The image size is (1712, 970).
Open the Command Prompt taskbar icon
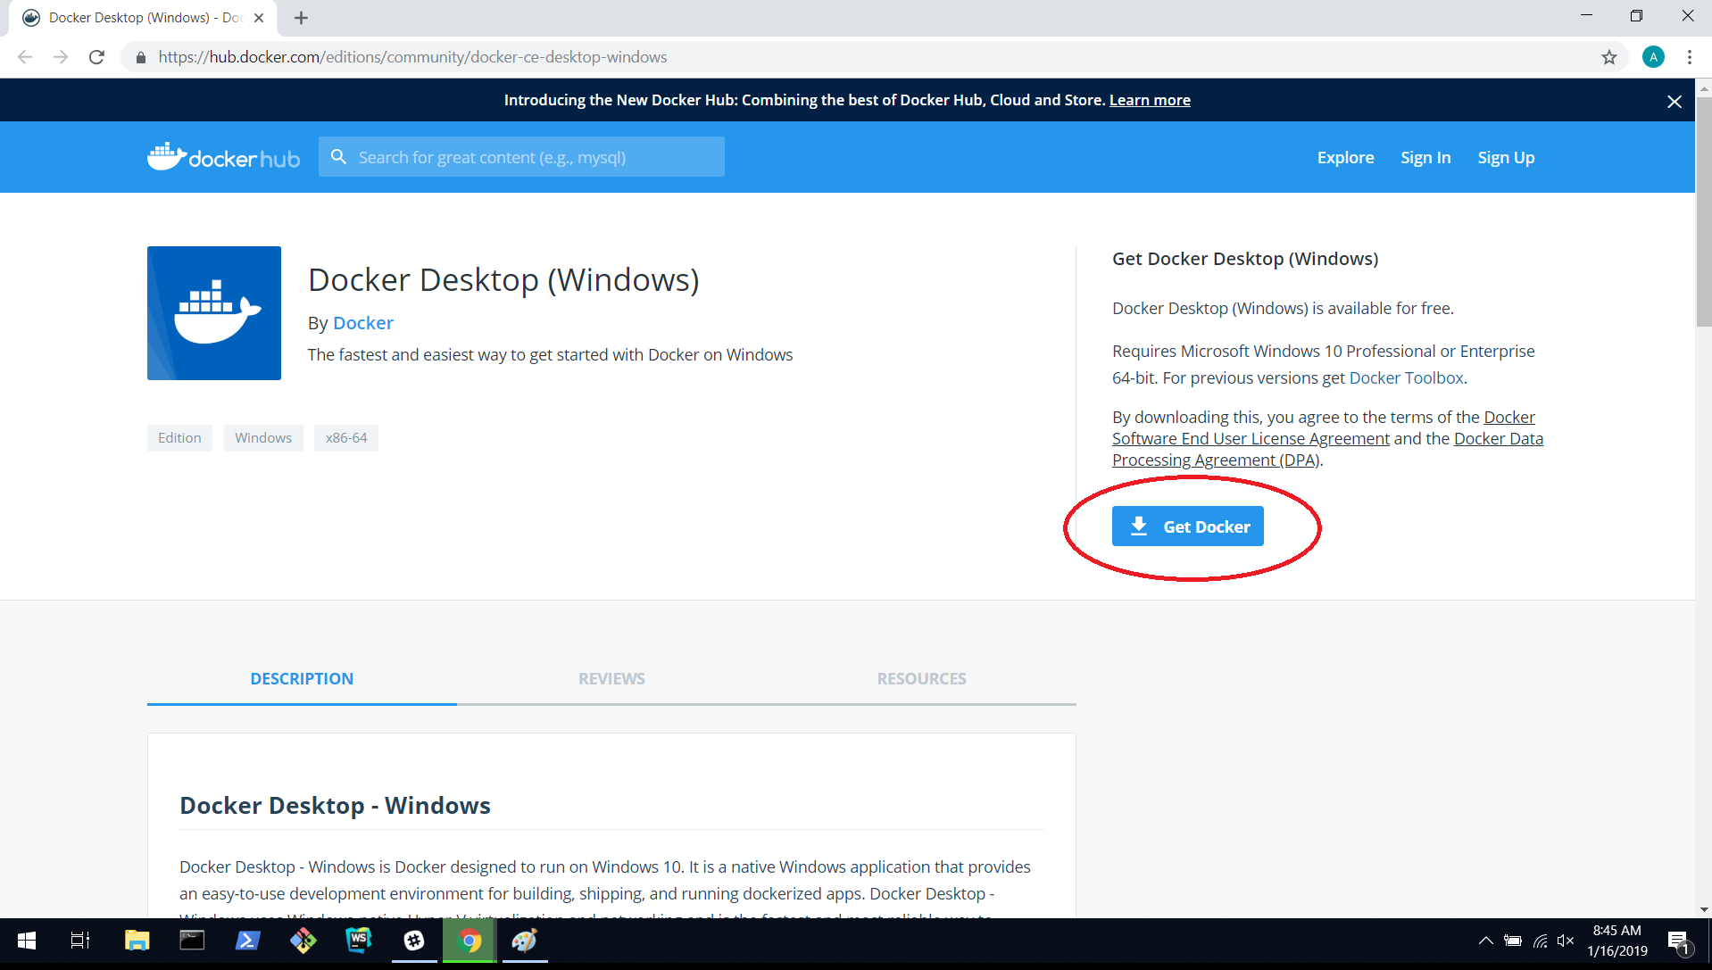[x=192, y=941]
